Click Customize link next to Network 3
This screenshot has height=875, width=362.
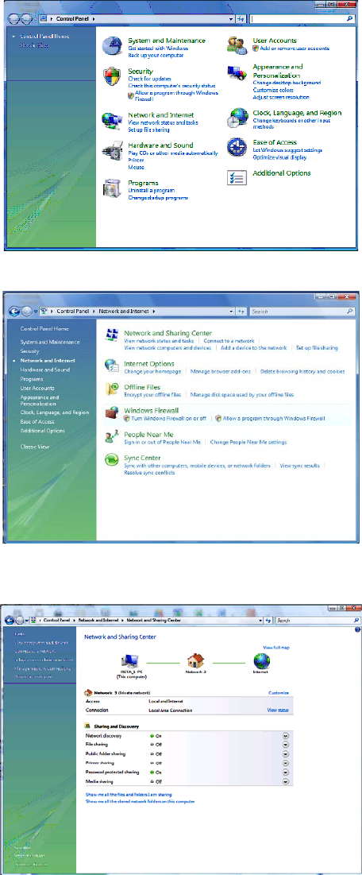click(279, 693)
